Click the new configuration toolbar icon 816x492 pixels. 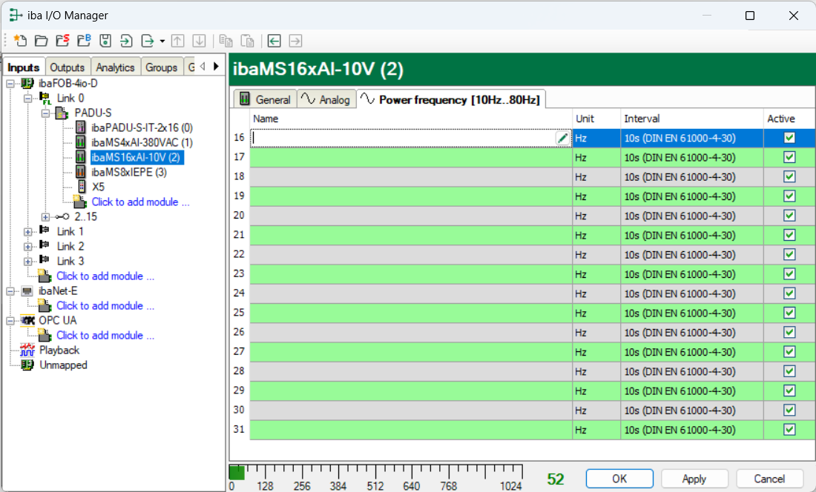[20, 41]
